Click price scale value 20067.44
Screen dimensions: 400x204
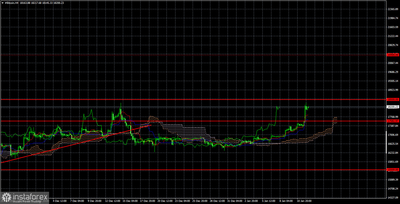point(393,63)
